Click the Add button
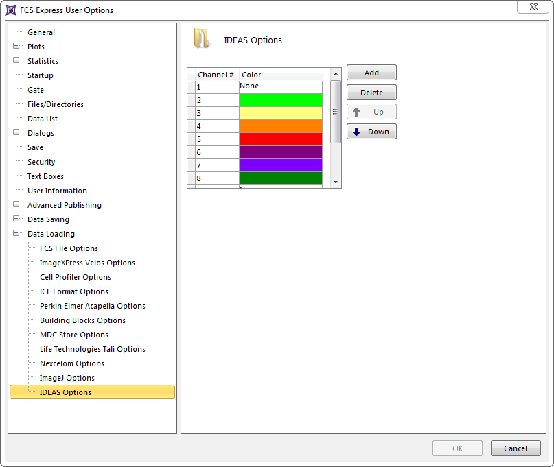554x467 pixels. pos(371,73)
